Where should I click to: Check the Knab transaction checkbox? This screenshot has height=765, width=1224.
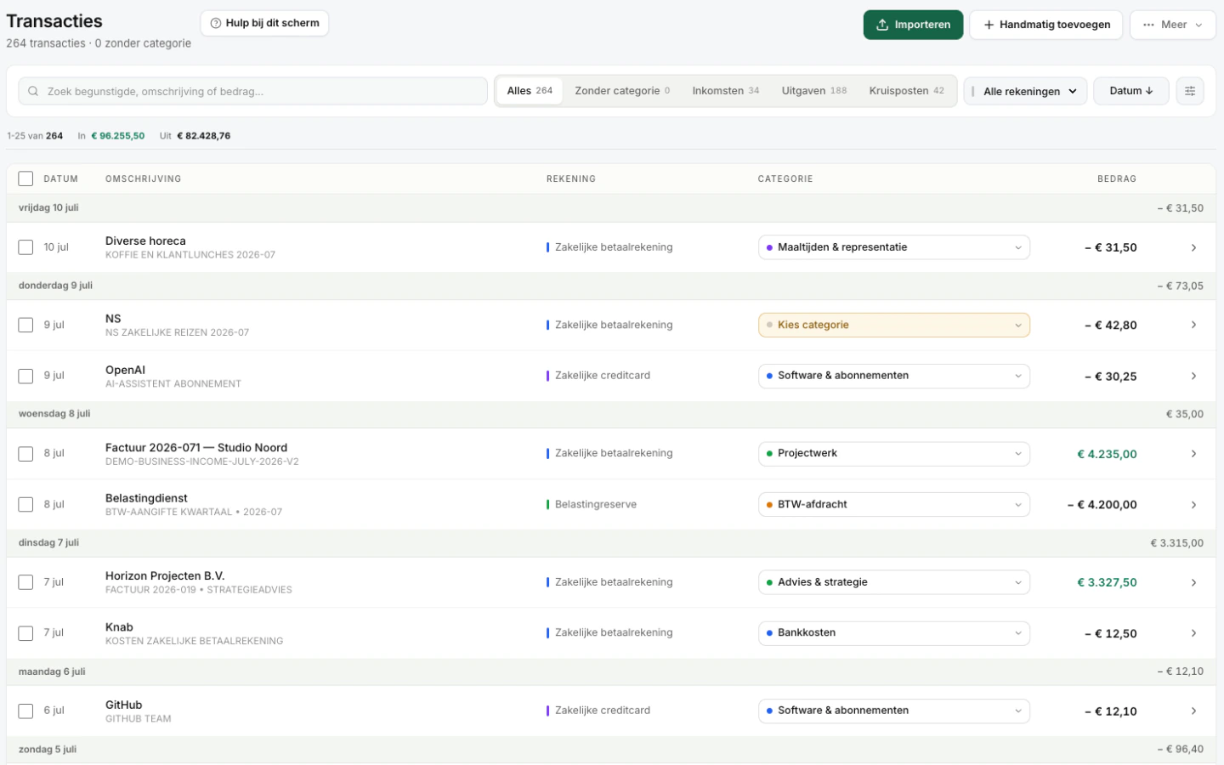[x=25, y=633]
